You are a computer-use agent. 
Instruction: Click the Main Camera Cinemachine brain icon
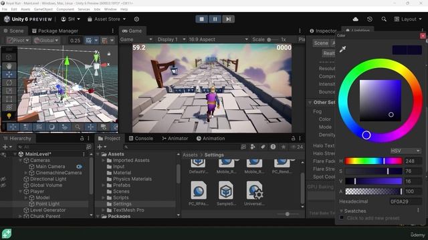point(79,166)
